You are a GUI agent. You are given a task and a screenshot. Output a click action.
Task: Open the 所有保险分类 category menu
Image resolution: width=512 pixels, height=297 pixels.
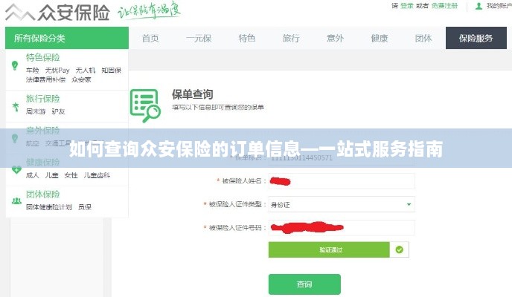(67, 38)
